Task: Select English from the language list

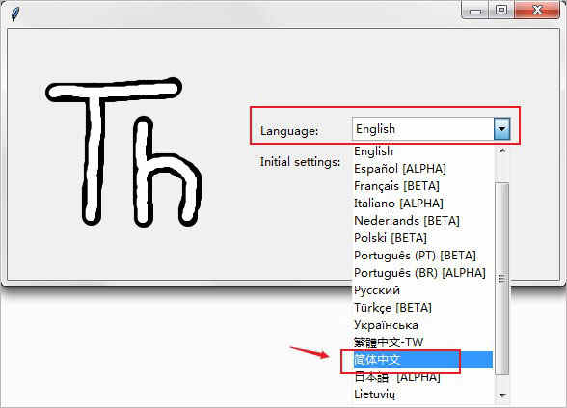Action: (x=423, y=151)
